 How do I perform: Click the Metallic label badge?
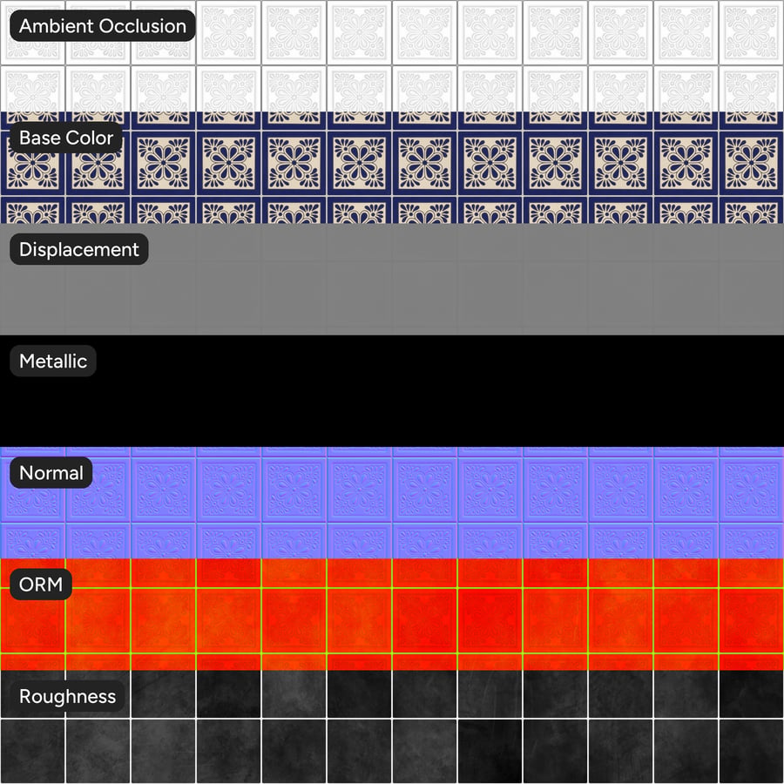[x=53, y=361]
